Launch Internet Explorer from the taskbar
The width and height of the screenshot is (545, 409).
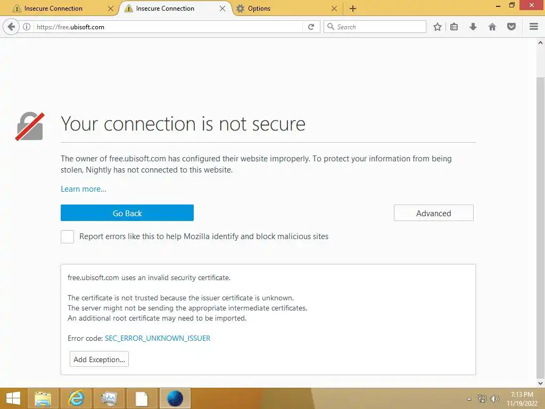[x=76, y=398]
